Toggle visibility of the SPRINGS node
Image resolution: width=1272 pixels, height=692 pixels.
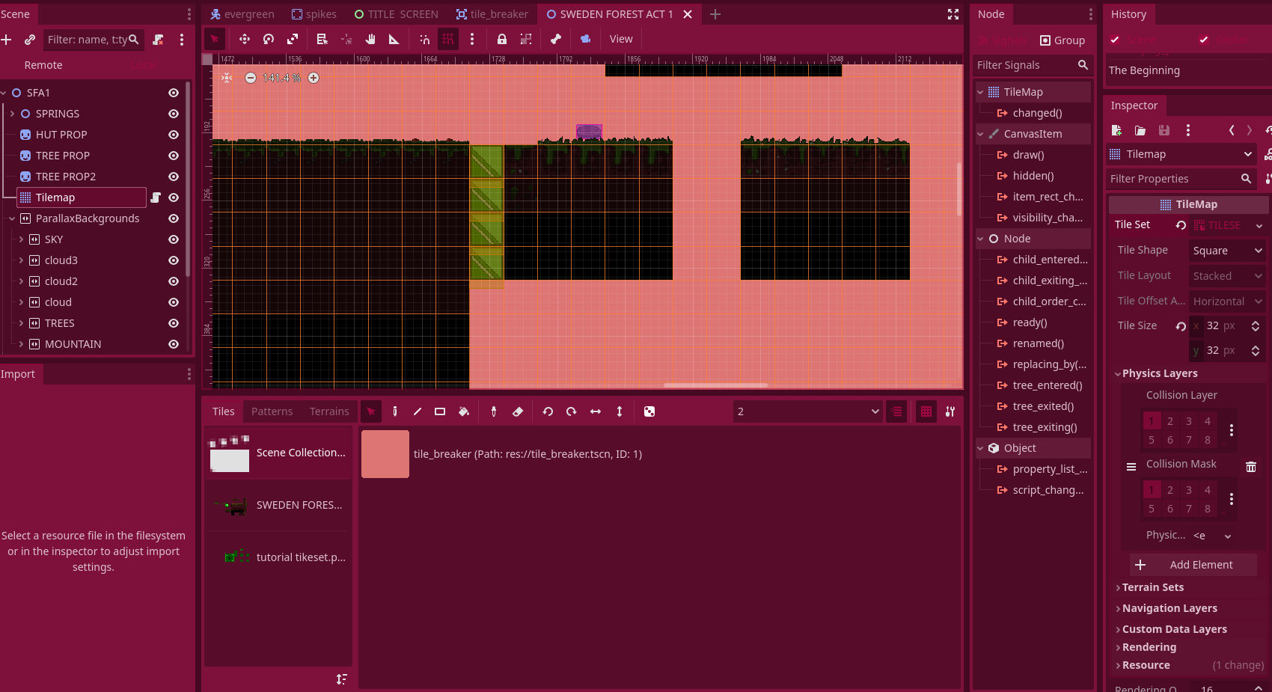click(x=174, y=114)
